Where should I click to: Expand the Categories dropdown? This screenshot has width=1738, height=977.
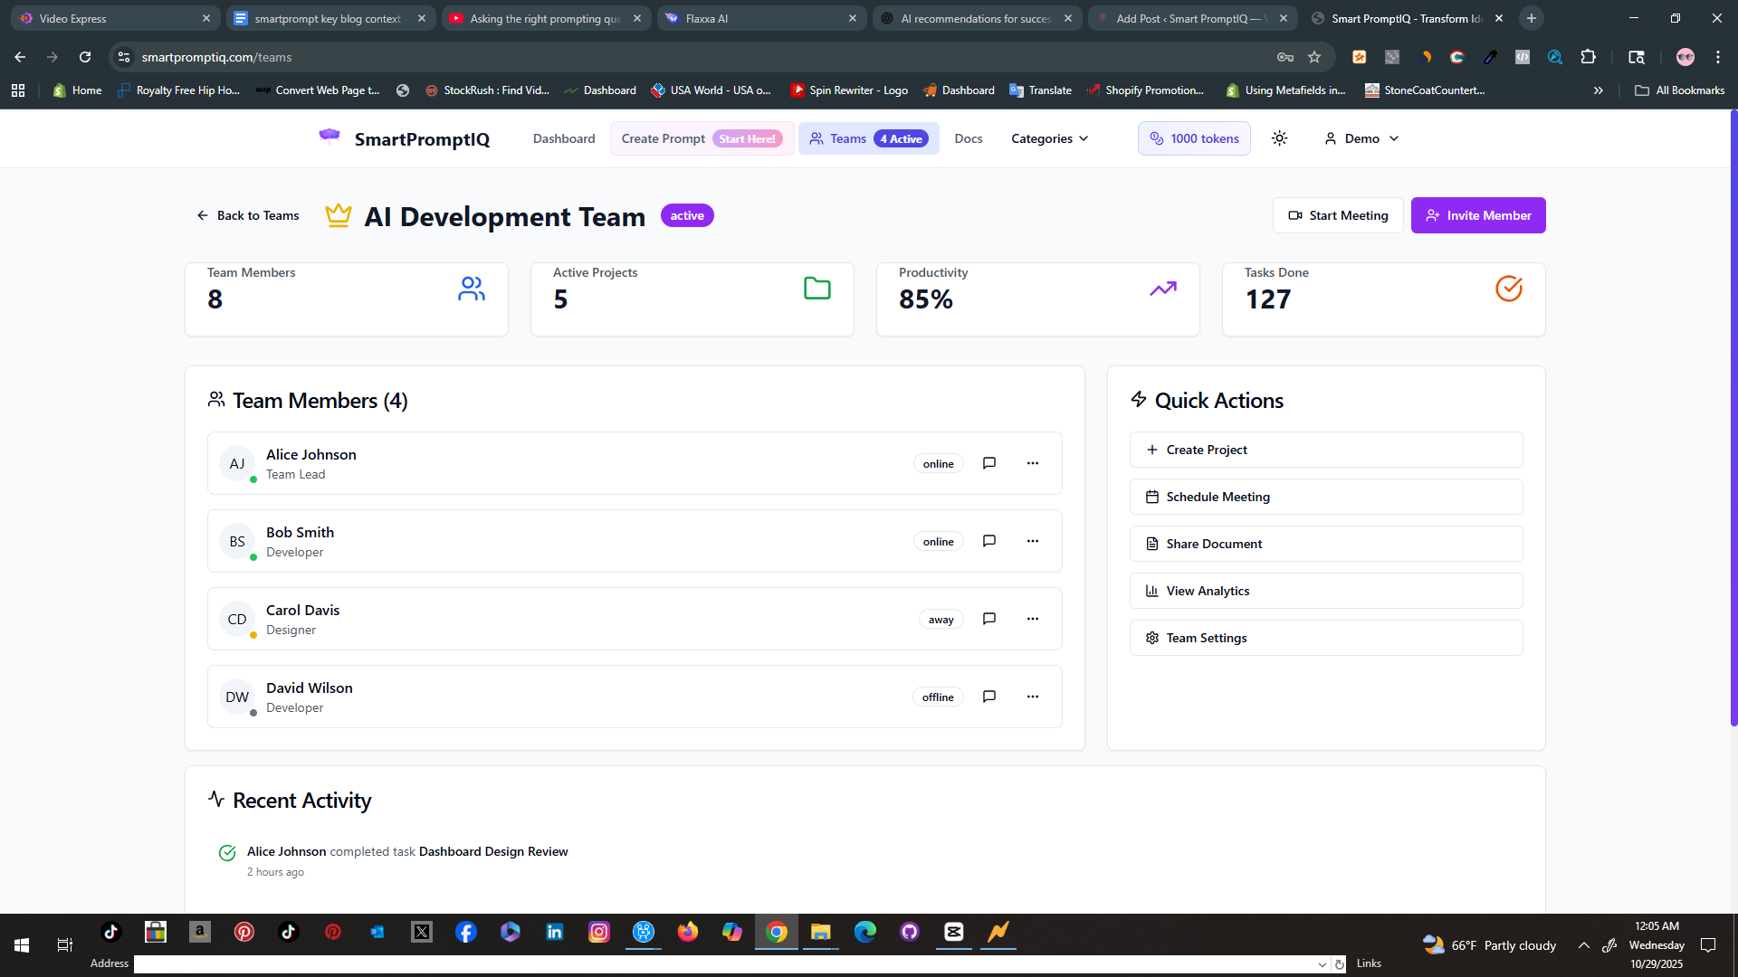coord(1049,138)
